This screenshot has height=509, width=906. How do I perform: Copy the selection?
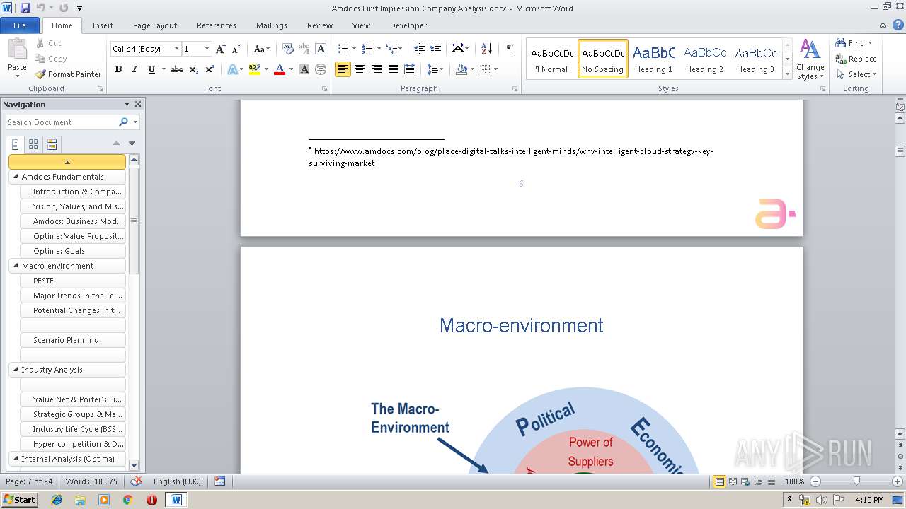(x=51, y=59)
